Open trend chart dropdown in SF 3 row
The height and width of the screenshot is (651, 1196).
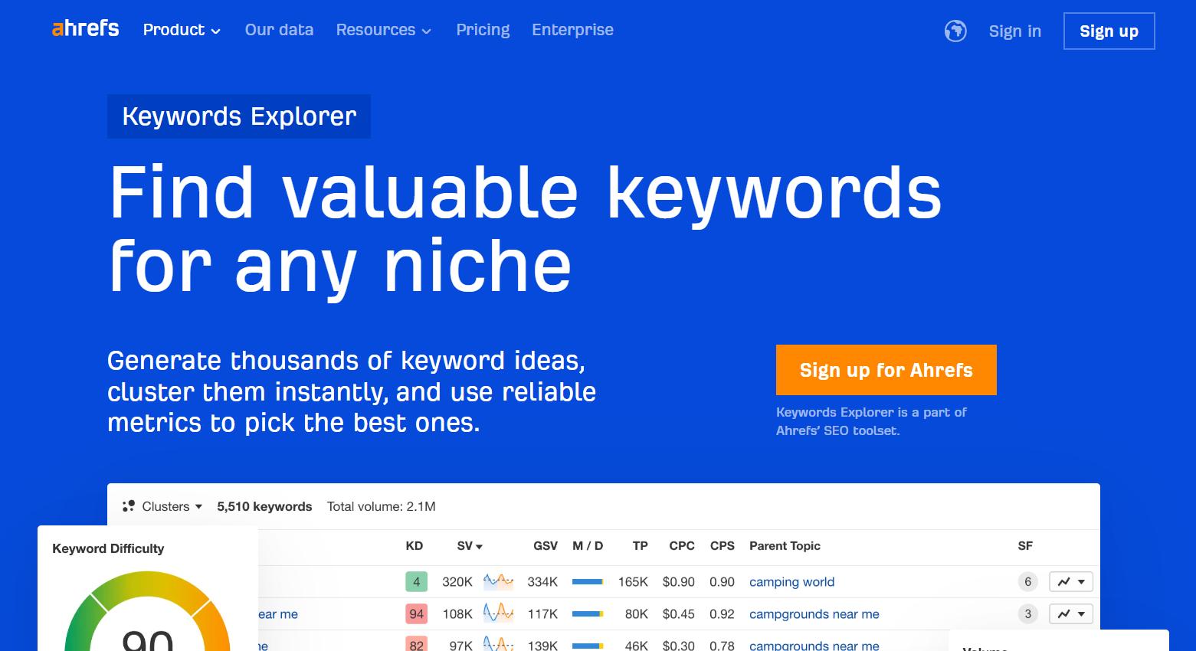(1071, 614)
